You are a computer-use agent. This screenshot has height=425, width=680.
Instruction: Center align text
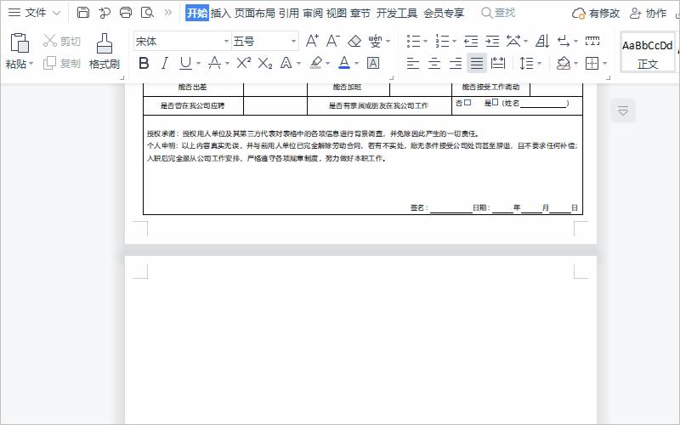(434, 63)
